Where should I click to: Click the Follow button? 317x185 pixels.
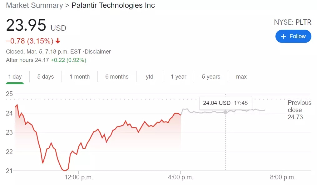point(293,36)
